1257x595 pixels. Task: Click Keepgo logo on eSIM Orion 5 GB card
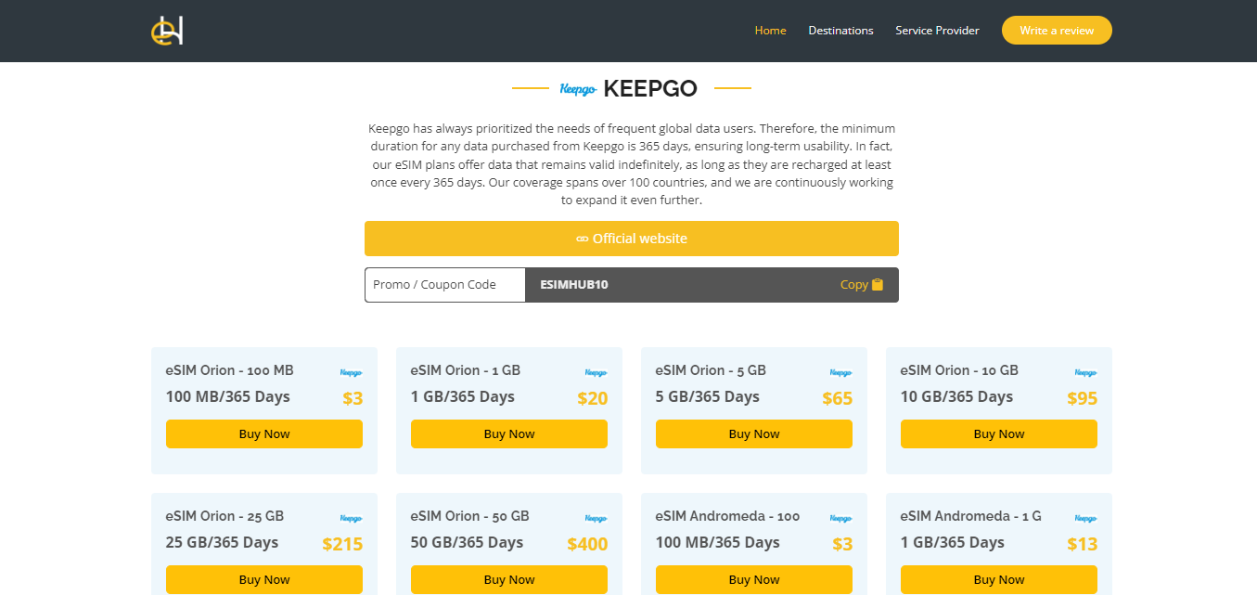click(x=840, y=372)
